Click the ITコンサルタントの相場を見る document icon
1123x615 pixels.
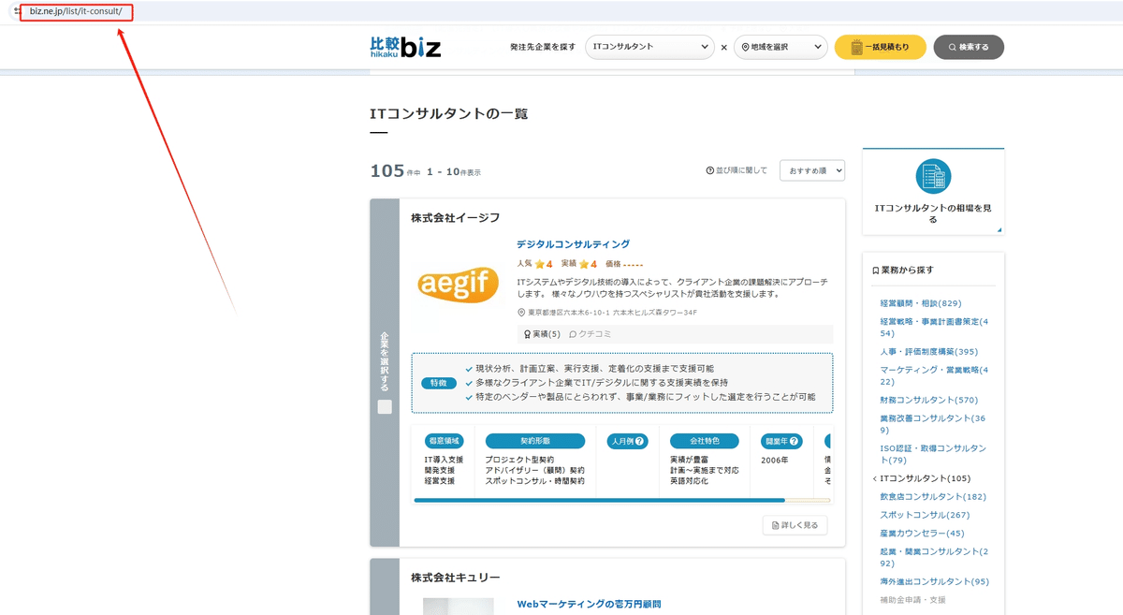coord(932,176)
